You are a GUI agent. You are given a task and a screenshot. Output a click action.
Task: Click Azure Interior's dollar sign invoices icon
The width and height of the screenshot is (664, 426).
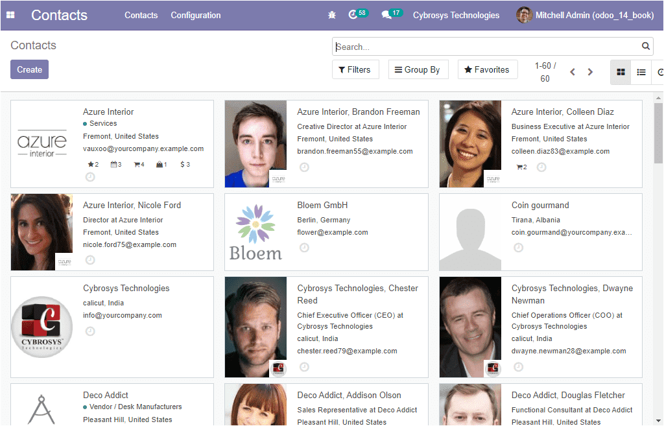click(183, 165)
